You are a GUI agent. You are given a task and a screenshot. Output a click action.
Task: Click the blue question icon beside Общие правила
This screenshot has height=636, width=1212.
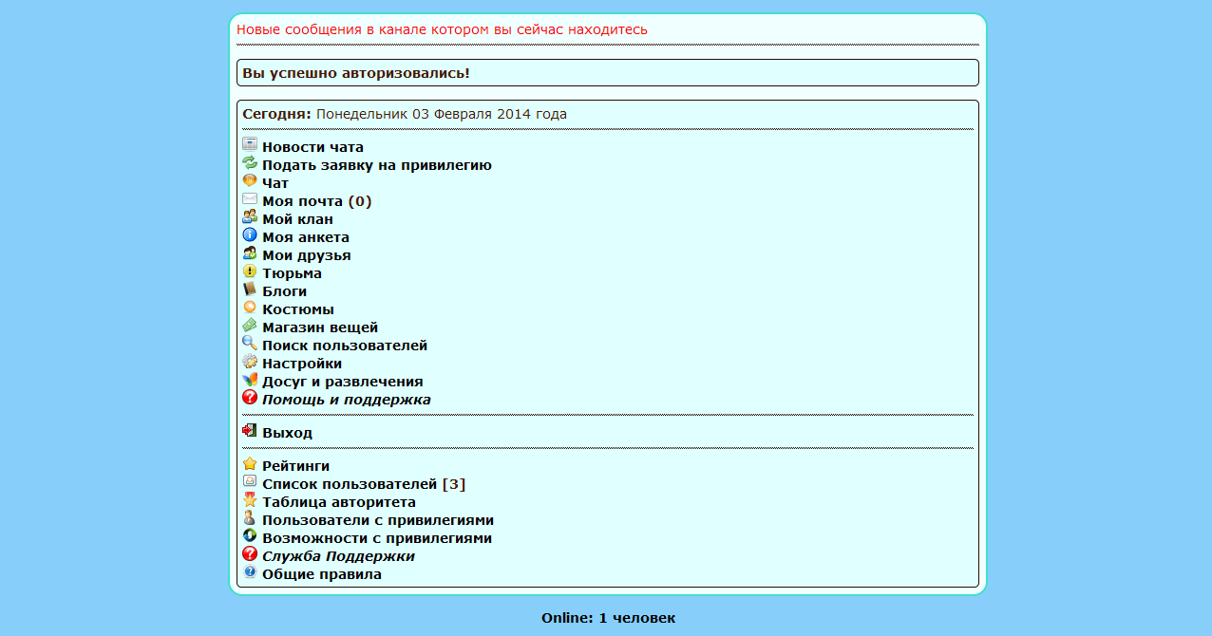[x=250, y=571]
